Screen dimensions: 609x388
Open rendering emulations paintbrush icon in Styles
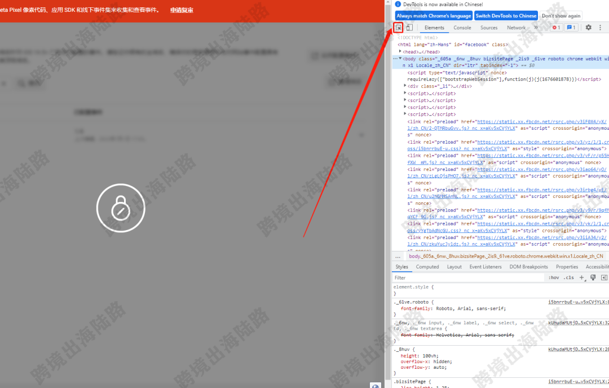(593, 277)
